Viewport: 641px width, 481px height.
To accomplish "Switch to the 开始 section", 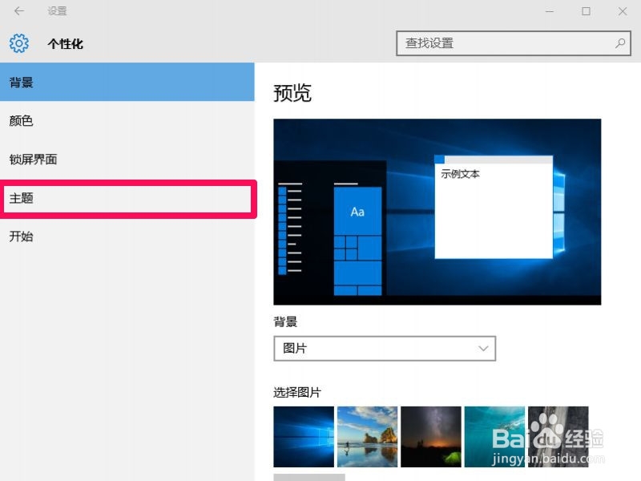I will pyautogui.click(x=127, y=236).
